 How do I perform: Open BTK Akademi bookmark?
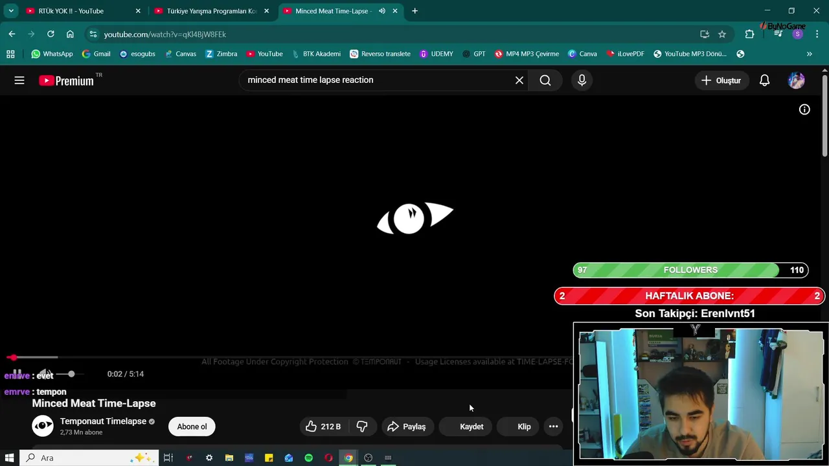pos(316,54)
